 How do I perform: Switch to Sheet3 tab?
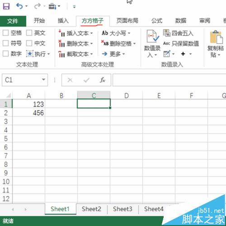click(x=122, y=209)
